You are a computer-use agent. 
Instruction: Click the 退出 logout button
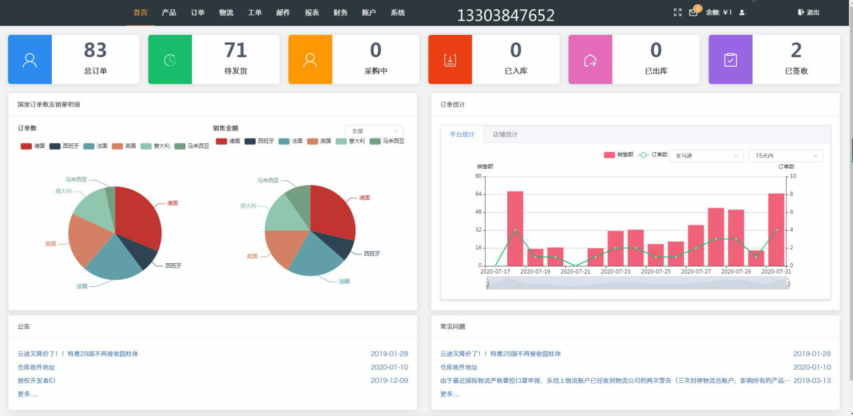coord(808,12)
